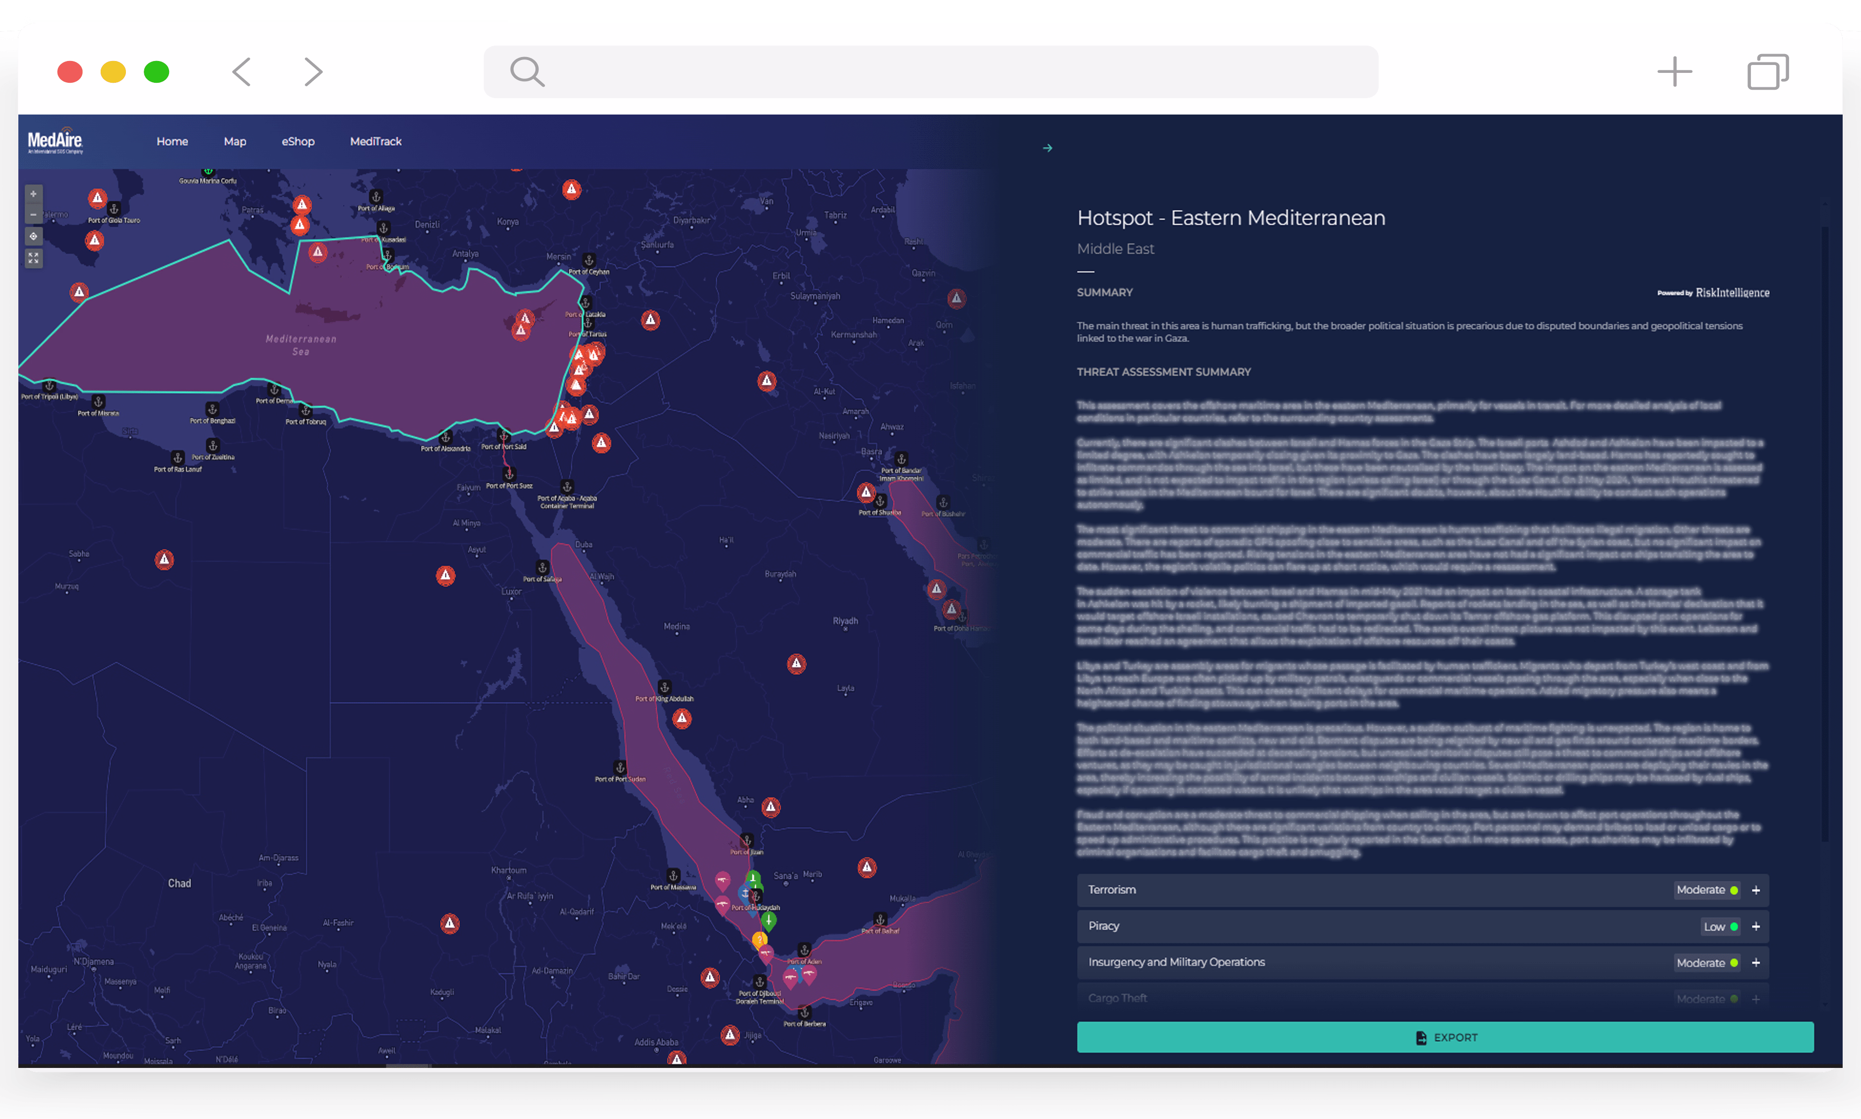
Task: Open the Port of Zueitina anchor marker
Action: [x=213, y=446]
